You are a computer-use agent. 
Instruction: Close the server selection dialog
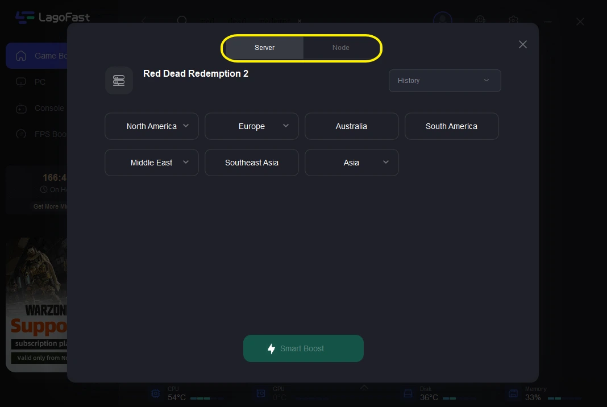(523, 44)
